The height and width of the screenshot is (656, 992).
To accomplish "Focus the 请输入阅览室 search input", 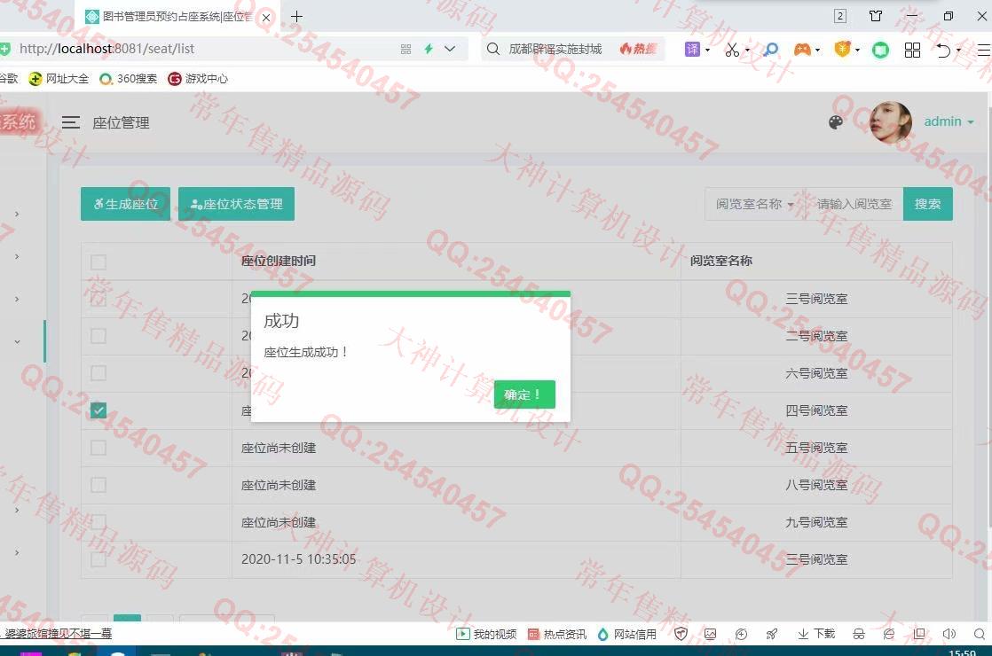I will [x=854, y=204].
